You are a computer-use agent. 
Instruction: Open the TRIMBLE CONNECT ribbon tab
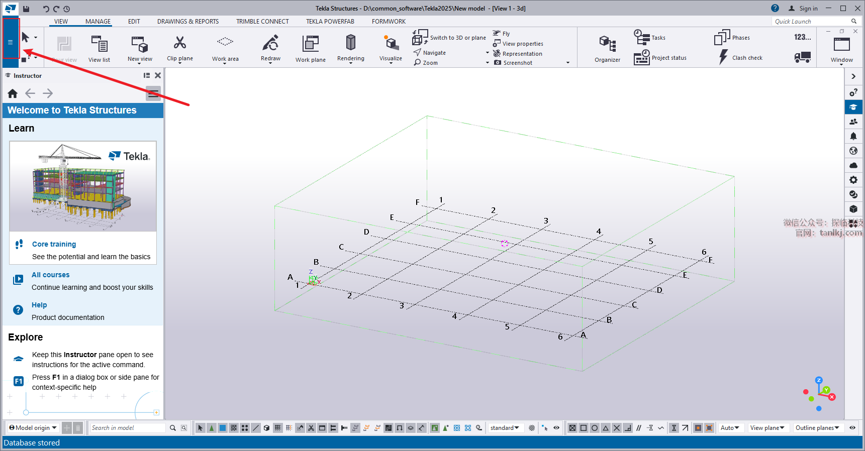pos(262,22)
